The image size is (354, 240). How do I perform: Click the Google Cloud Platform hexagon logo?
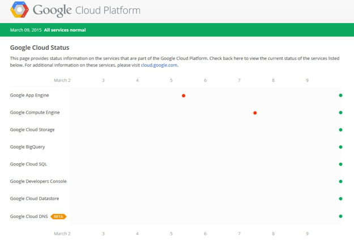(x=19, y=10)
